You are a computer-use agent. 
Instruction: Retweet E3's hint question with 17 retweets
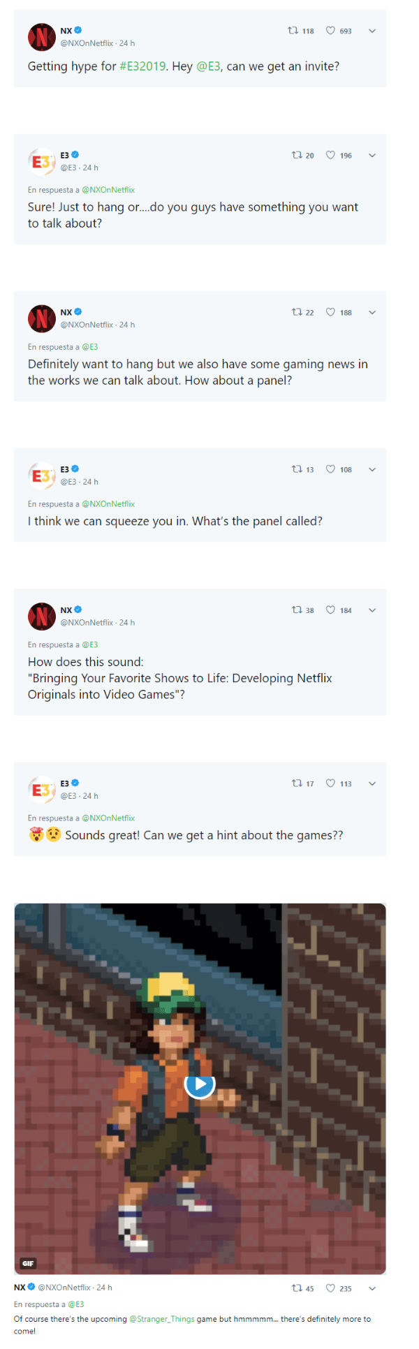point(297,783)
